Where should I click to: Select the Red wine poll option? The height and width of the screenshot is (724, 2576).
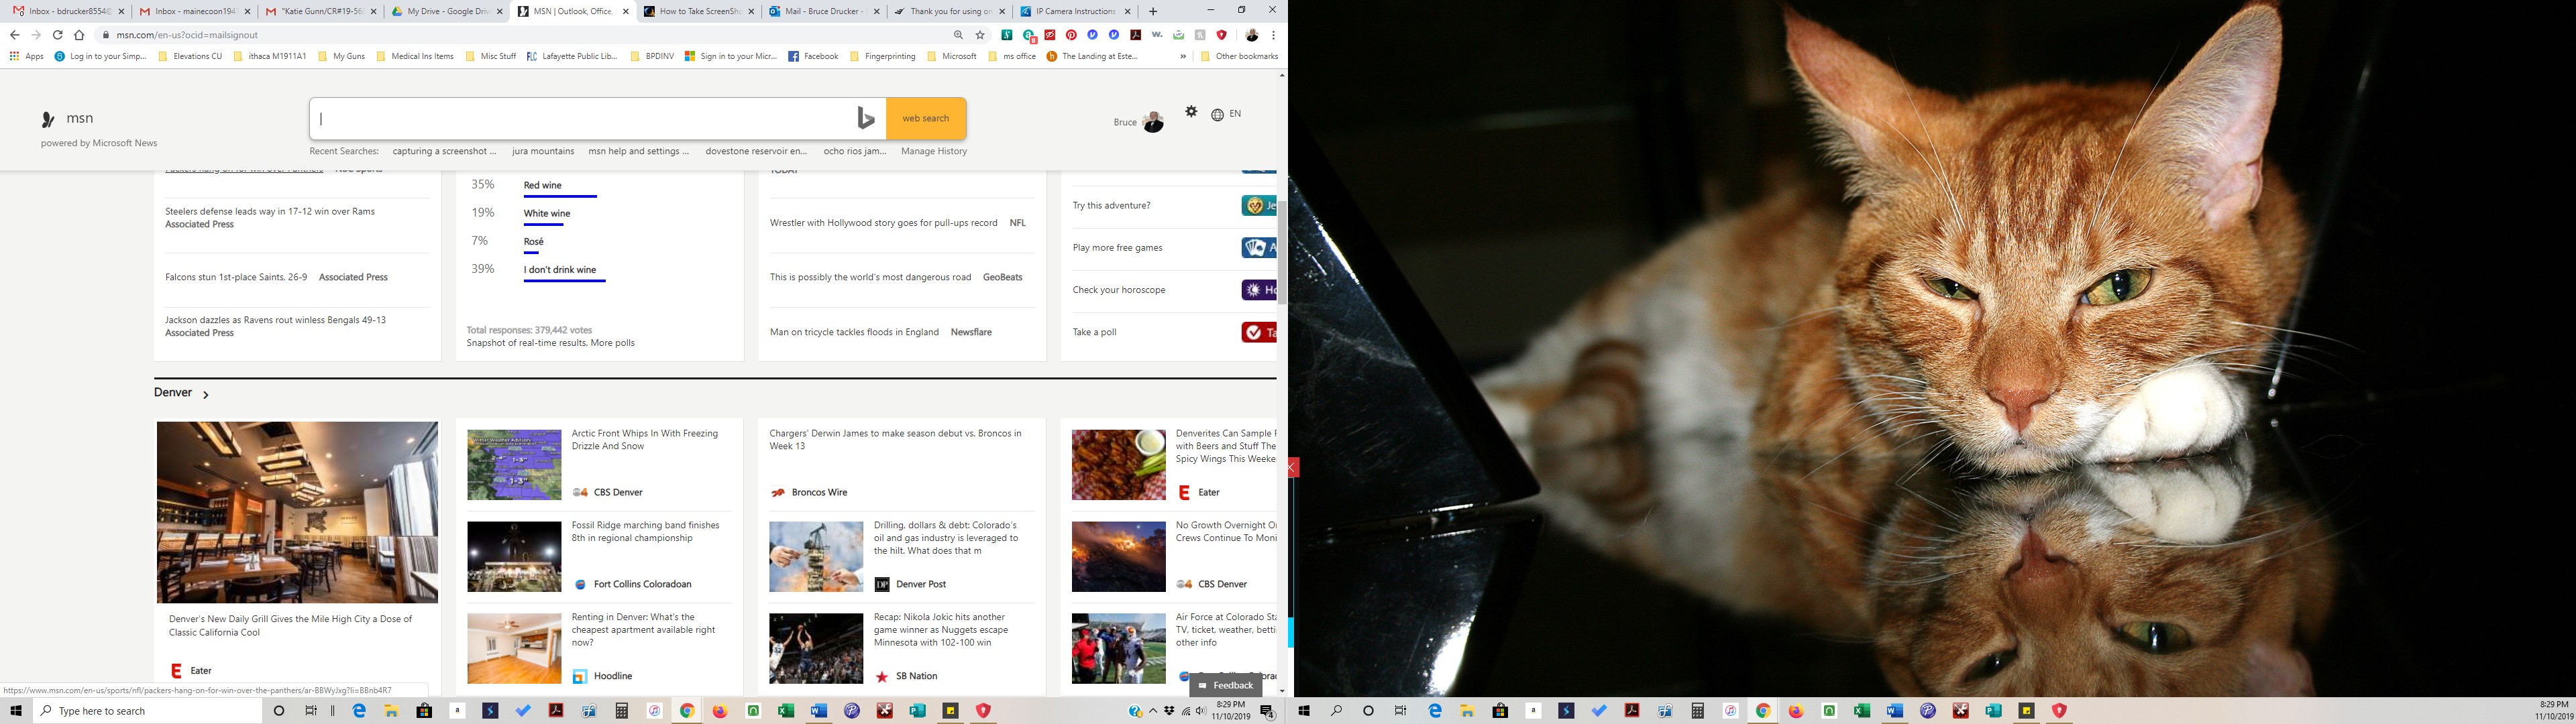point(543,185)
